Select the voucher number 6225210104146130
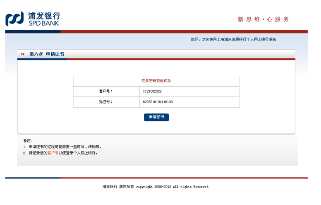Viewport: 321px width, 205px height. click(158, 102)
